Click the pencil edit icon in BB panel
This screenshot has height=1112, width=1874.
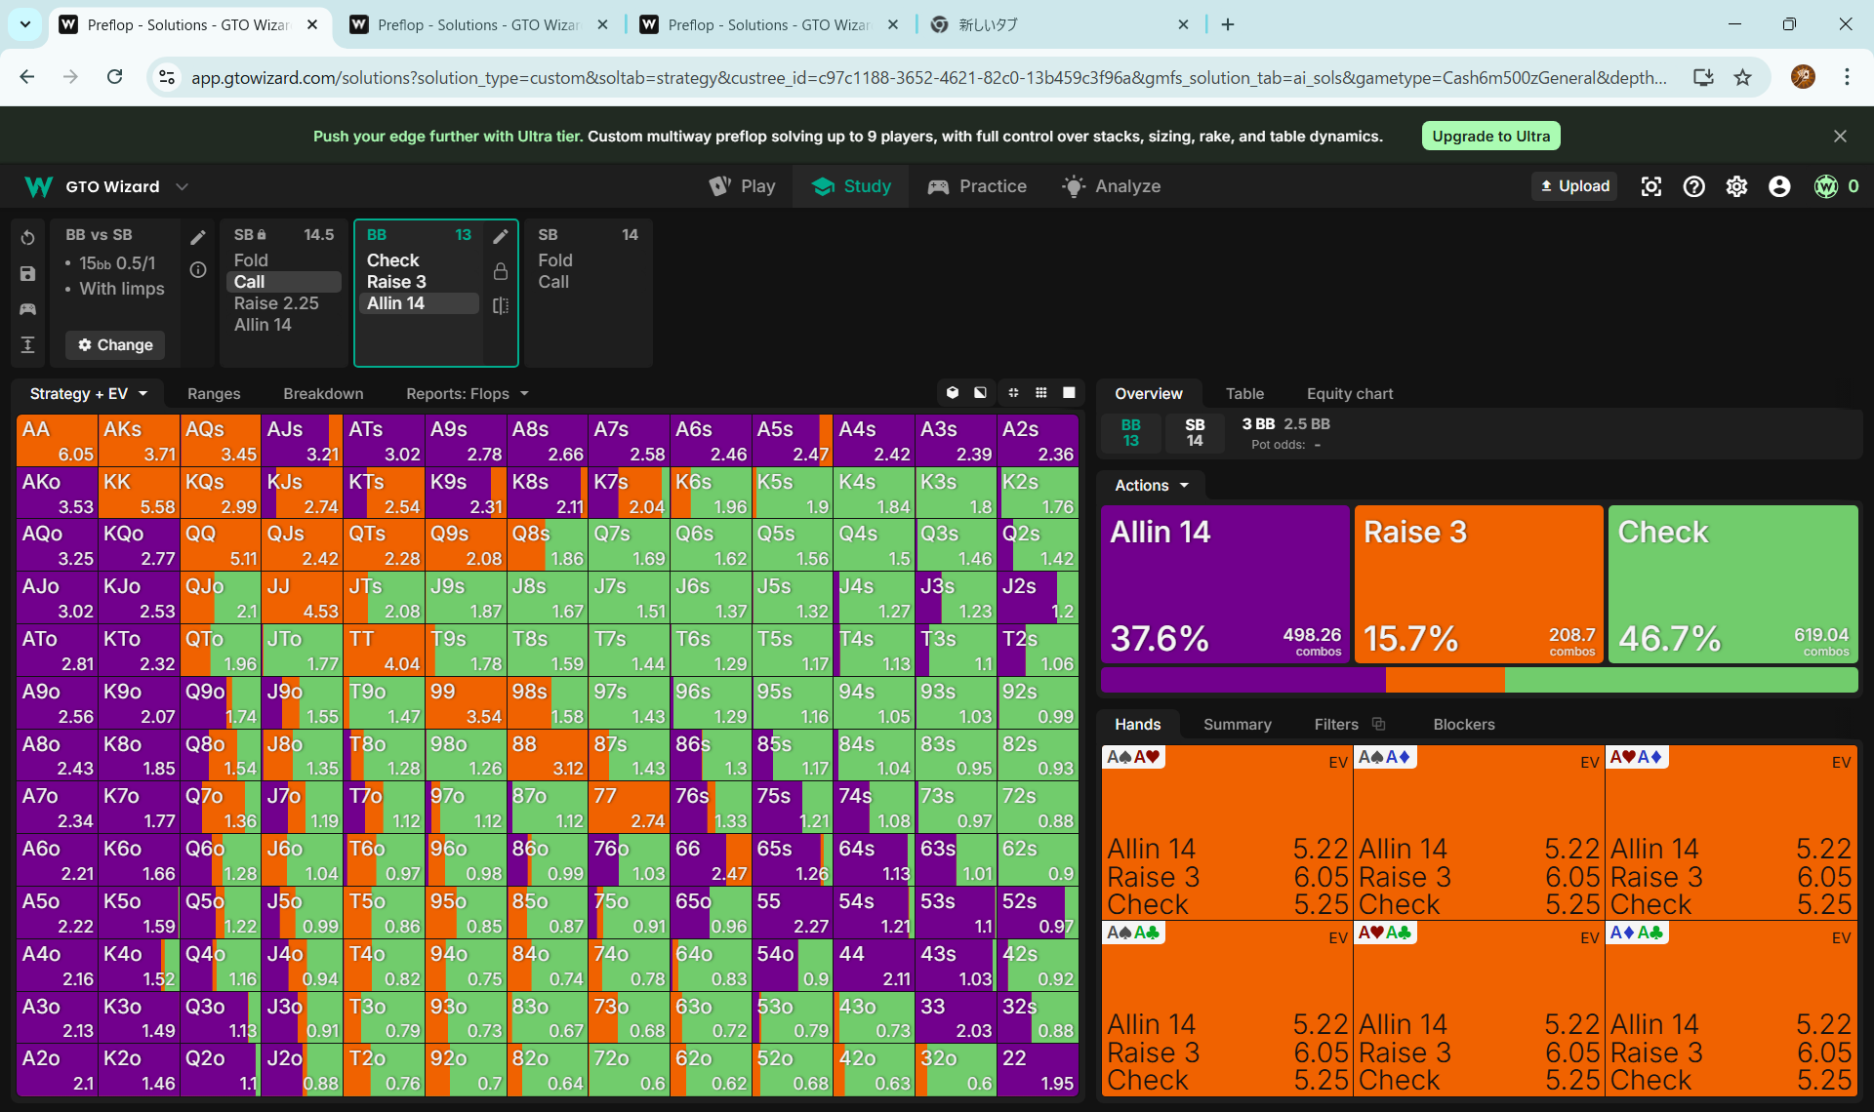point(501,236)
